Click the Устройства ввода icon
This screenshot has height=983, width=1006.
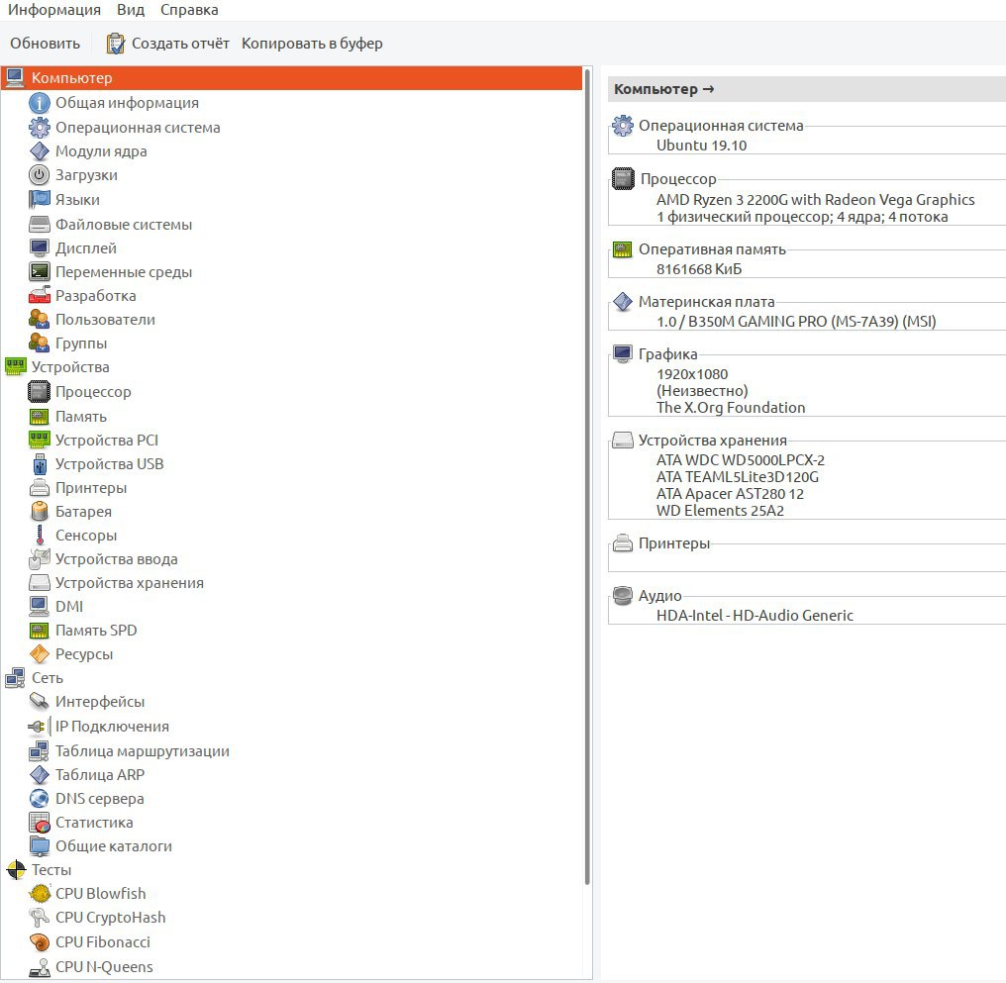point(40,559)
